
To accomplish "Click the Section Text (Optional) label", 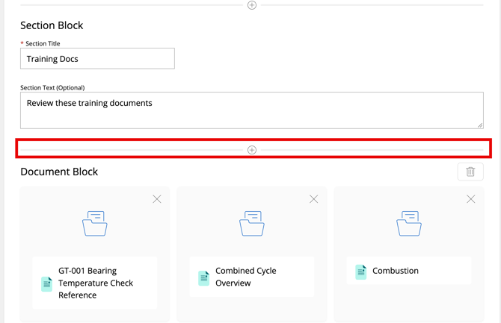I will point(52,88).
